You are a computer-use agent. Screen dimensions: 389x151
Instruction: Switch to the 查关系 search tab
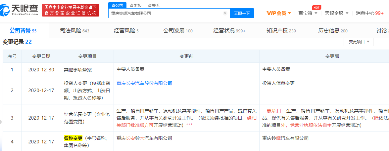pos(154,5)
